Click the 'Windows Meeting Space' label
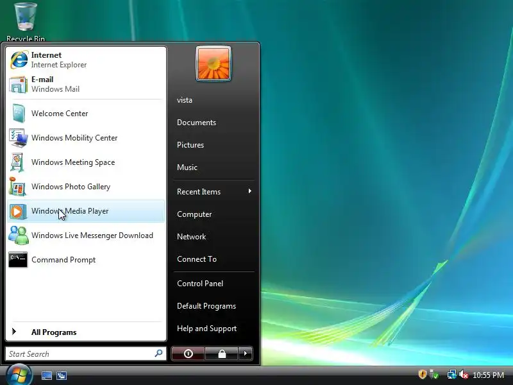Viewport: 513px width, 385px height. 73,162
